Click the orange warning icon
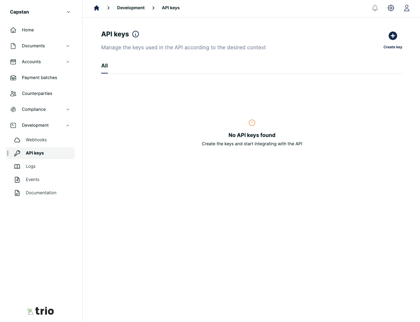 click(252, 123)
